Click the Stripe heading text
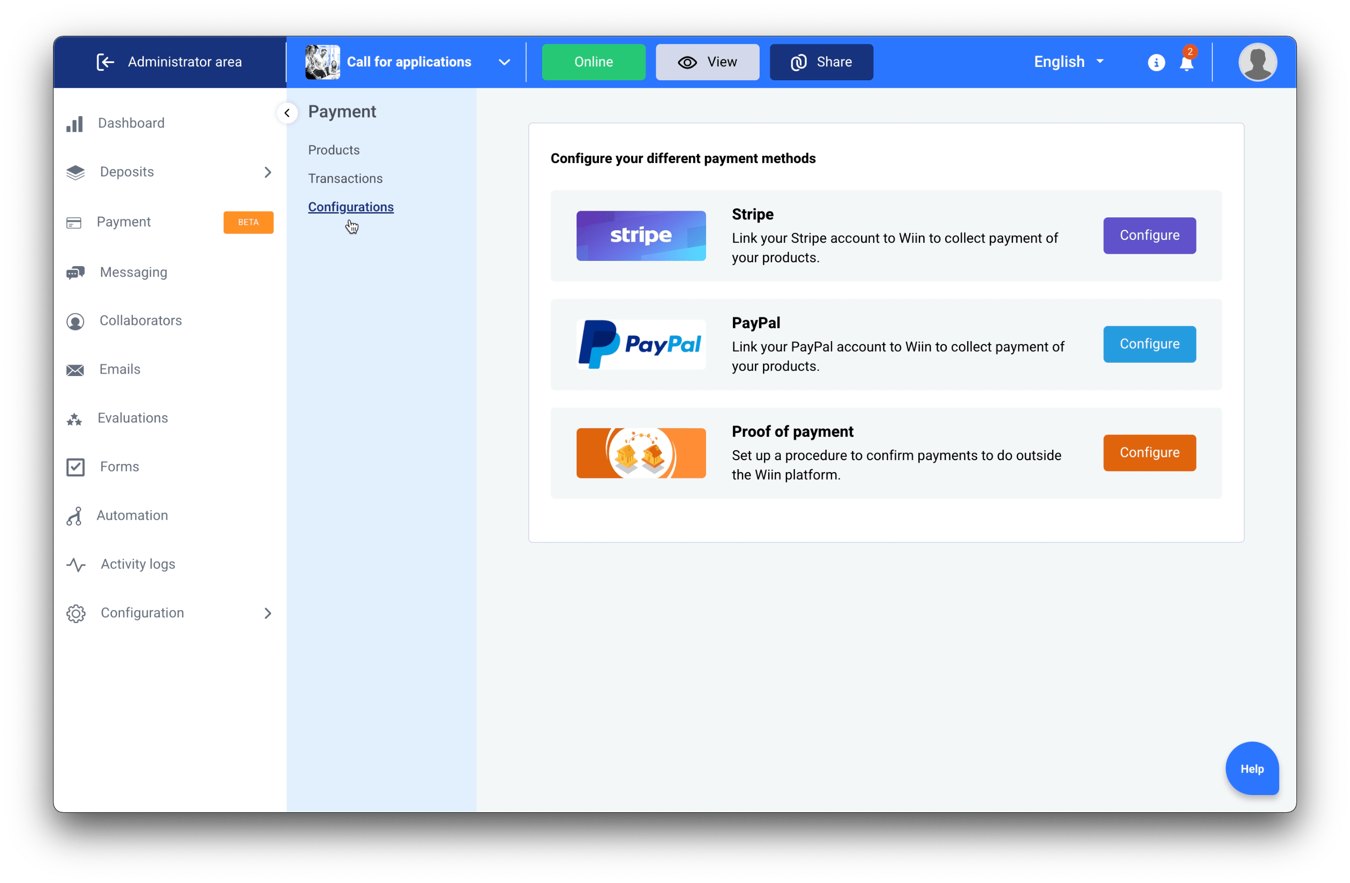 pos(752,215)
